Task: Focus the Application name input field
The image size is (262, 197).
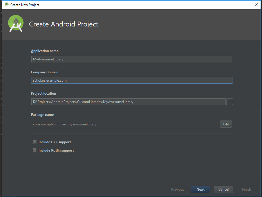Action: (x=132, y=59)
